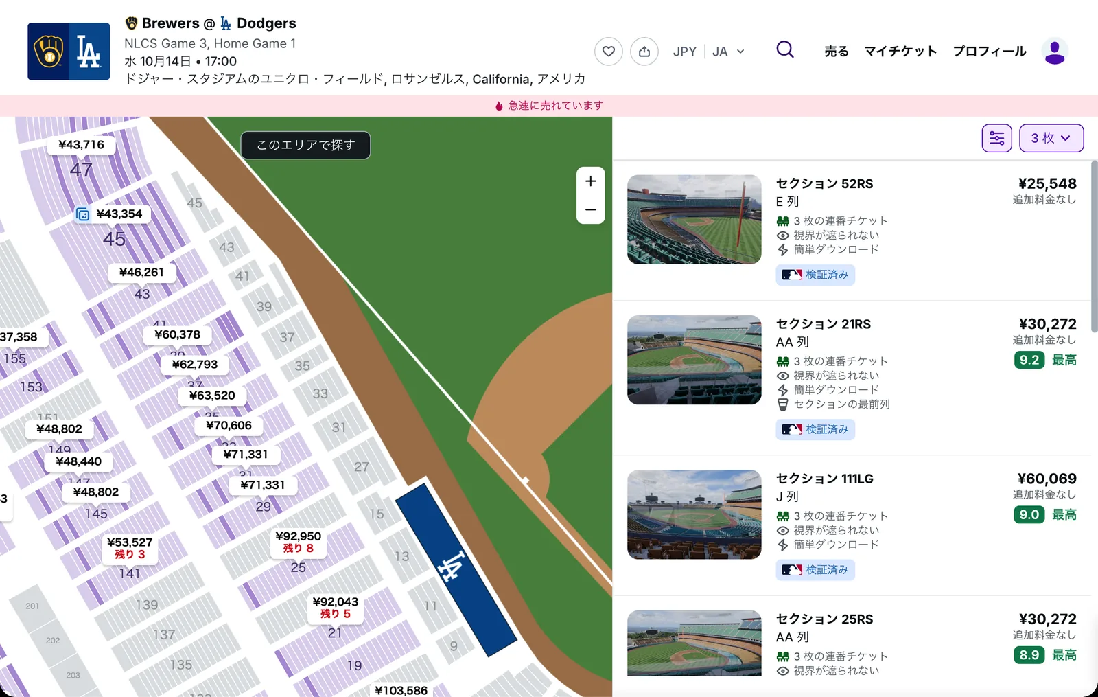The image size is (1098, 697).
Task: Select the ¥53,527 price marker with 残り 3
Action: click(130, 548)
